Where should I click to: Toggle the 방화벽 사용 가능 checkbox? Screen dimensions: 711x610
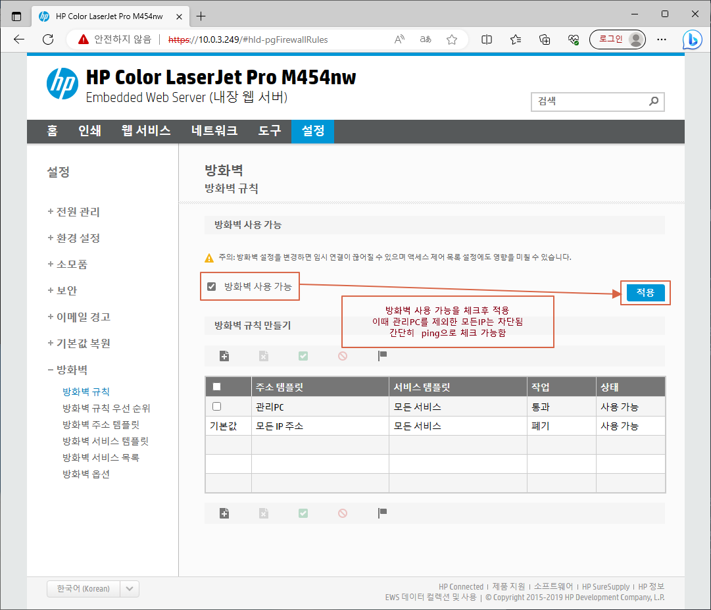pyautogui.click(x=211, y=286)
